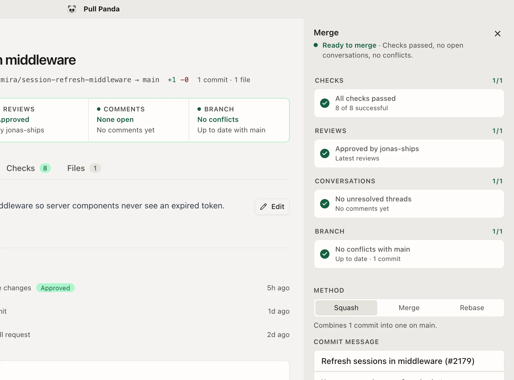Click the 'No comments yet' text in Conversations
The height and width of the screenshot is (380, 514).
[x=362, y=209]
